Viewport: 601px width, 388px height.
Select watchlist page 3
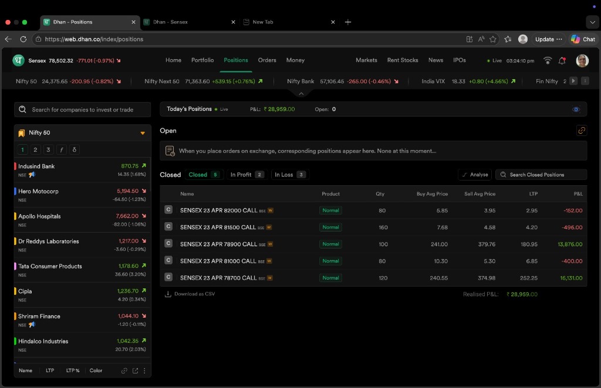click(48, 149)
